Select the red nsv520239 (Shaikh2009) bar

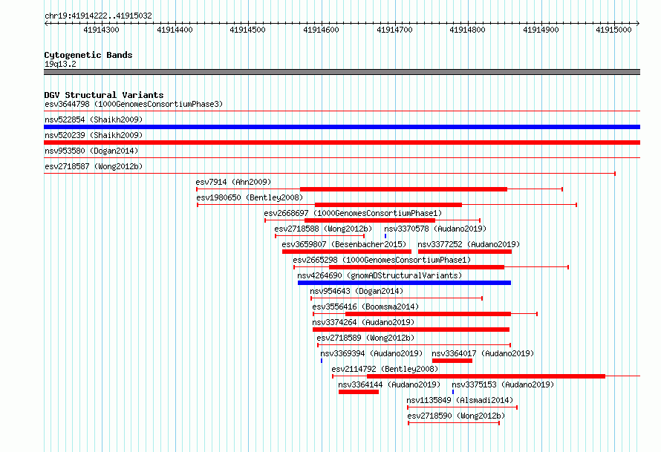(342, 143)
